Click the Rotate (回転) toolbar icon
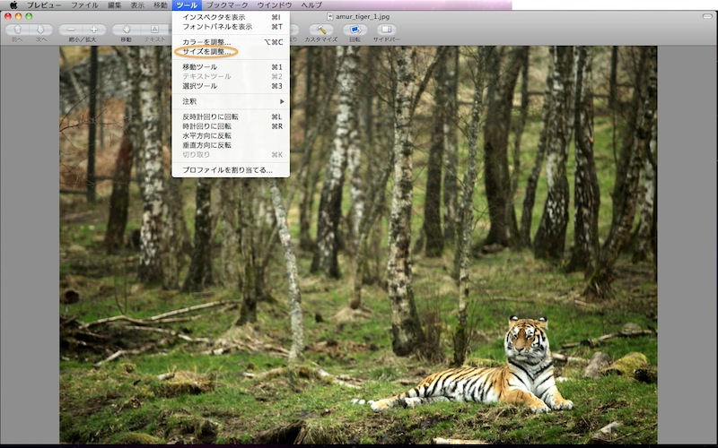The width and height of the screenshot is (718, 448). [355, 30]
